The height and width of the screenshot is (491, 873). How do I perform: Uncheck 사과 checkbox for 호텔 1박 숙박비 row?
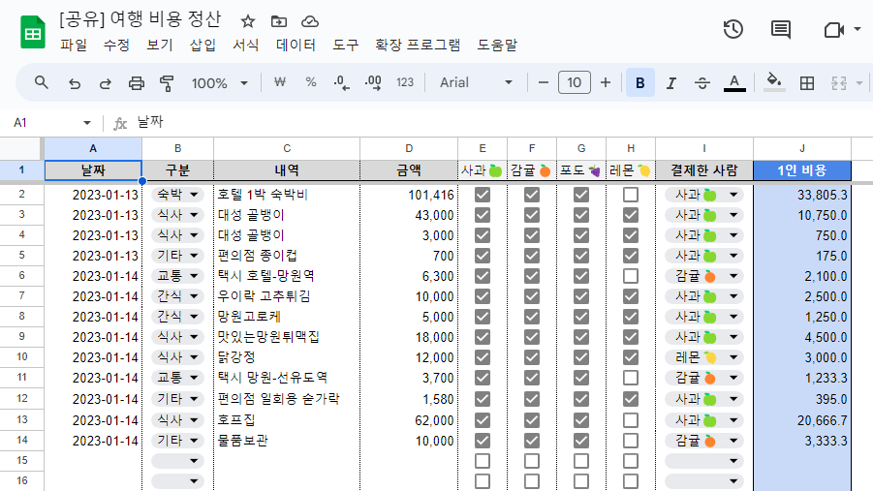click(x=483, y=195)
